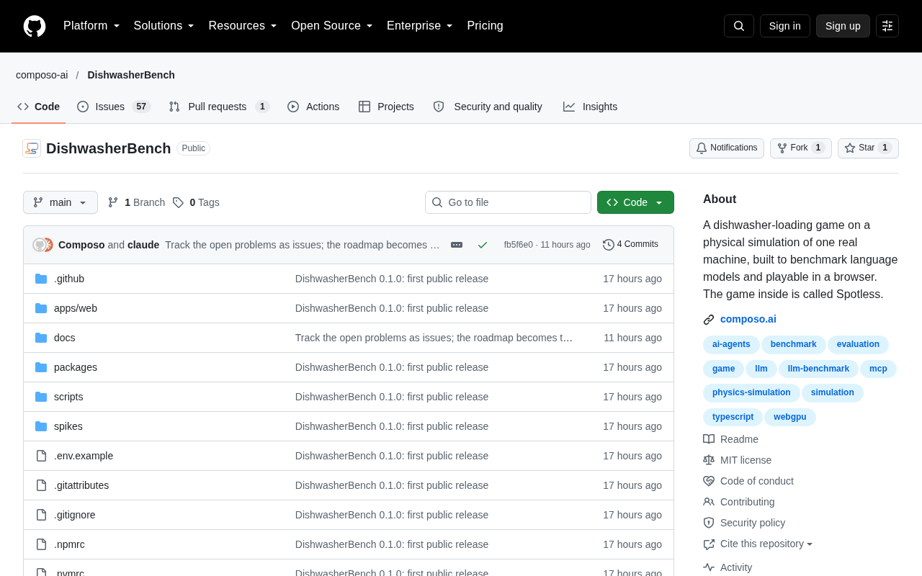Open the spikes folder

pos(68,426)
